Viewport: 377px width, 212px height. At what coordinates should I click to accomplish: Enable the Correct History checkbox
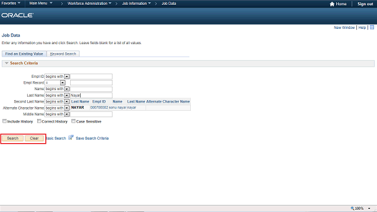click(39, 121)
